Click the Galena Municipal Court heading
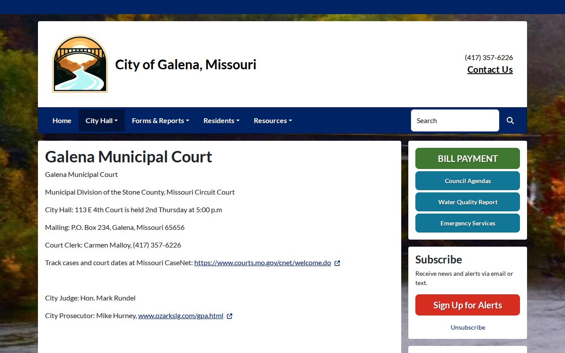The image size is (565, 353). (128, 157)
